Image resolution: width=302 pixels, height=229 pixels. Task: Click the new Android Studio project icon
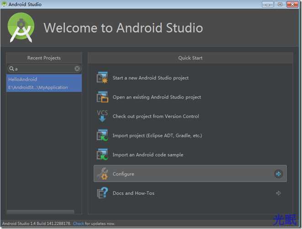click(102, 77)
